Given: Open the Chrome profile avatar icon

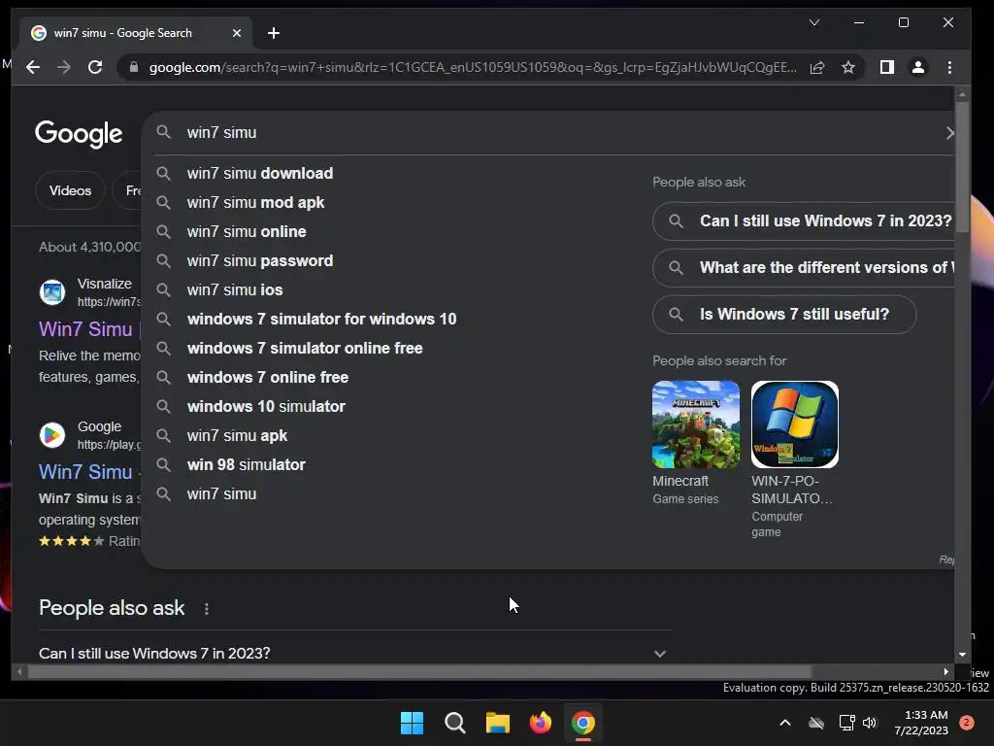Looking at the screenshot, I should coord(918,67).
